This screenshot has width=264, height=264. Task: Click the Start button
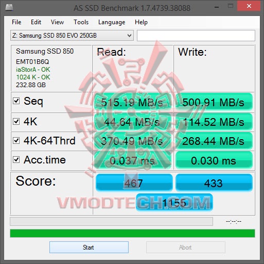point(89,247)
